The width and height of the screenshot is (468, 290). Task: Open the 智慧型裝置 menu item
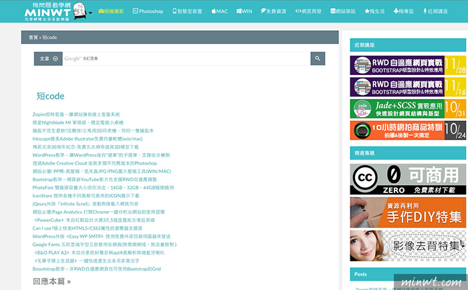pos(187,11)
